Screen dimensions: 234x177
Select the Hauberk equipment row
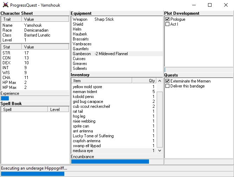click(x=117, y=34)
